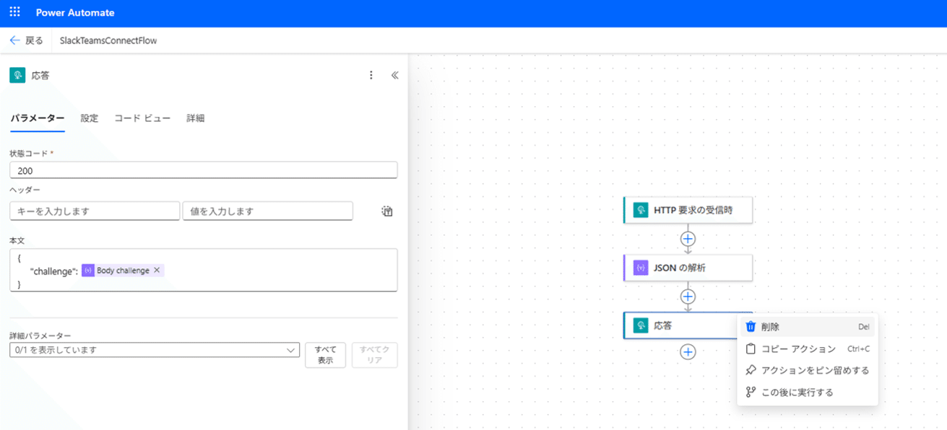Select the HTTP 要求の受信時 node
This screenshot has width=947, height=430.
[x=688, y=210]
